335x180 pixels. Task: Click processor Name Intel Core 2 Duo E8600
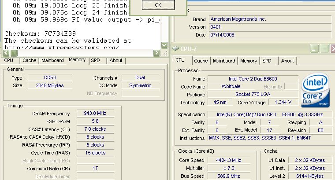[x=253, y=79]
